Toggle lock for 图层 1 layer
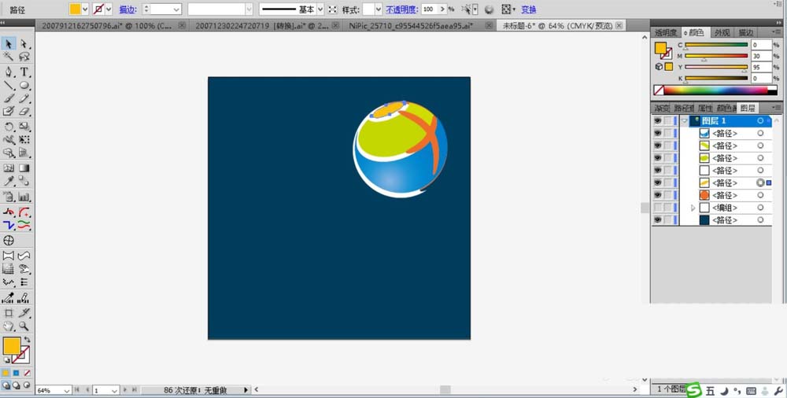Viewport: 787px width, 398px height. 668,121
